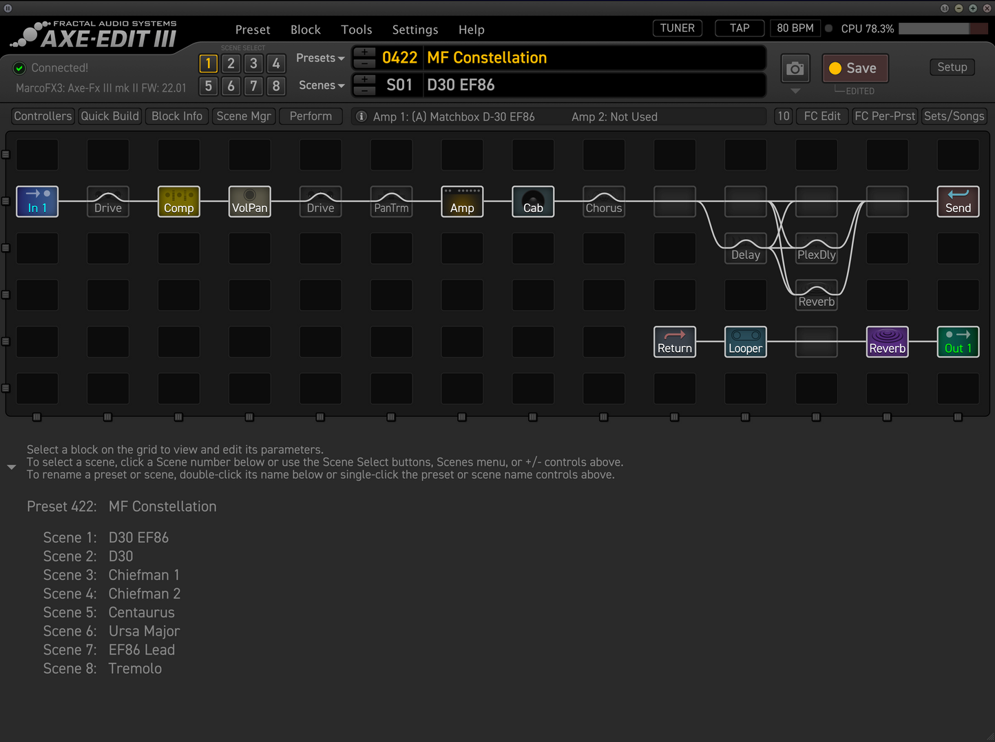Screen dimensions: 995x742
Task: Open the Cab block for editing
Action: coord(532,201)
